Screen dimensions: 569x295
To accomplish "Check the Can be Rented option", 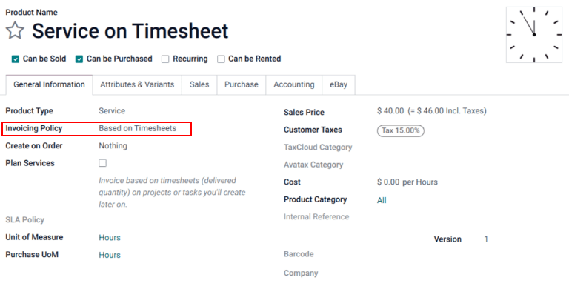I will (221, 59).
